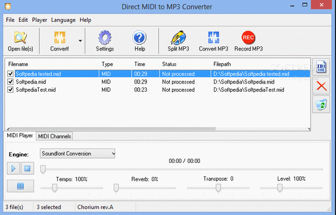Open the Player menu
This screenshot has height=215, width=336.
click(39, 20)
